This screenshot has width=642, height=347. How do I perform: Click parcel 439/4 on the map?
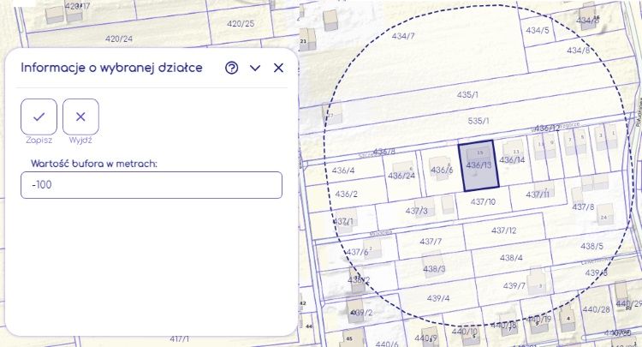437,298
